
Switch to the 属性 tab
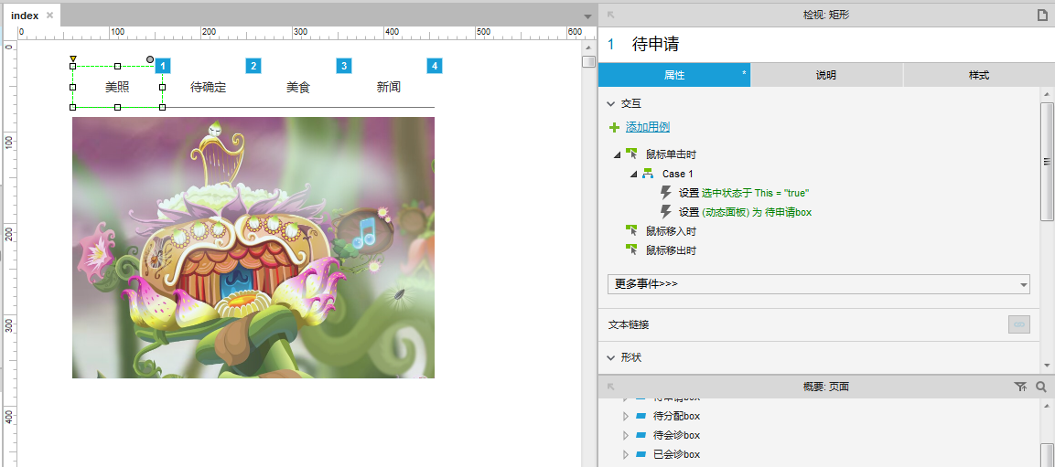point(674,75)
